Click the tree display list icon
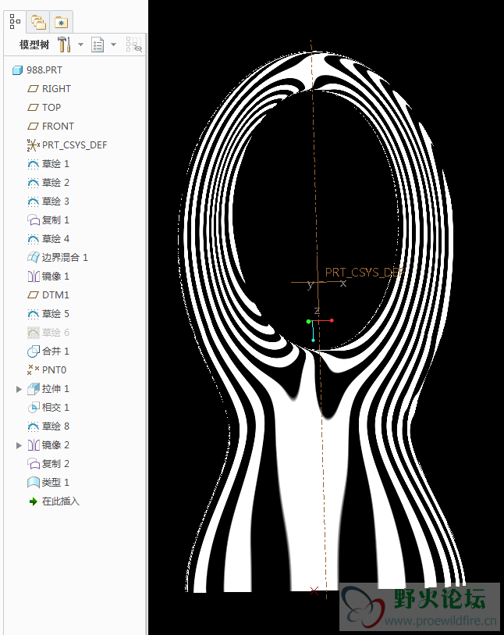The height and width of the screenshot is (635, 504). pyautogui.click(x=98, y=45)
